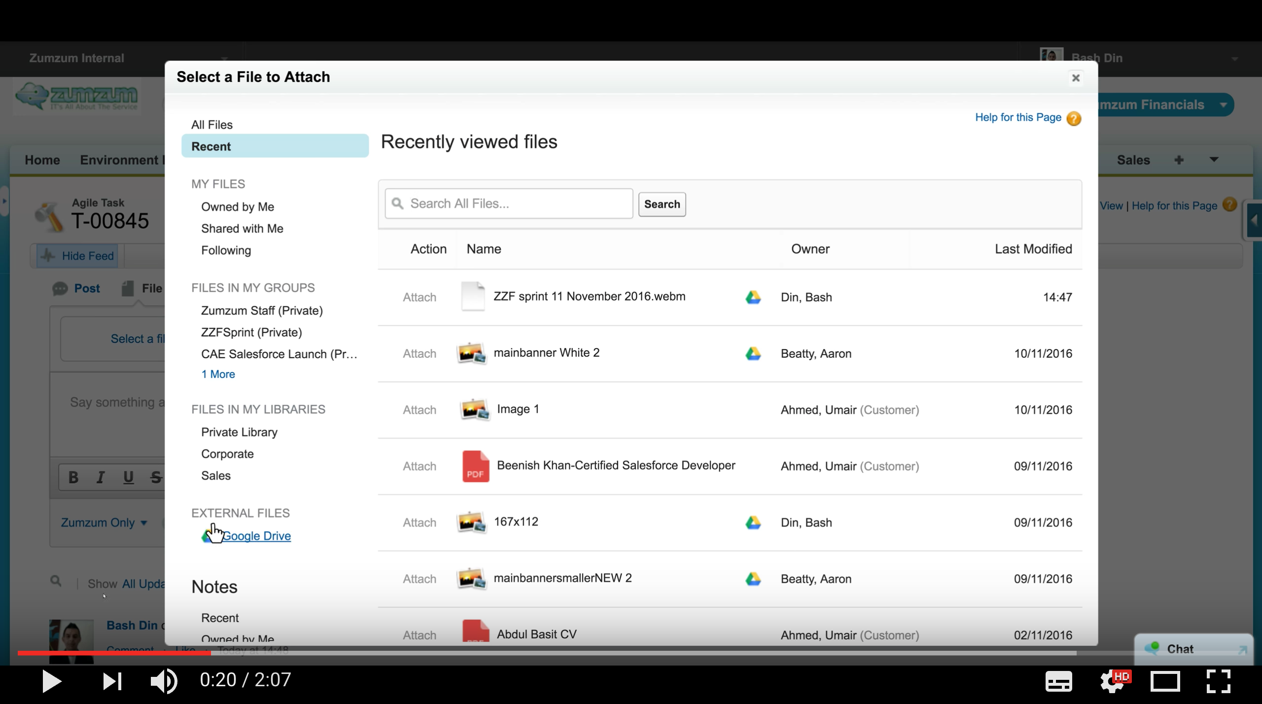Open Help for this Page link in dialog

tap(1018, 117)
